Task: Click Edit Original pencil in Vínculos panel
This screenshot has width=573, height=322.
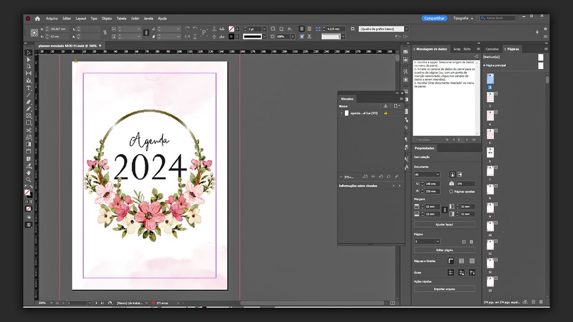Action: 397,177
